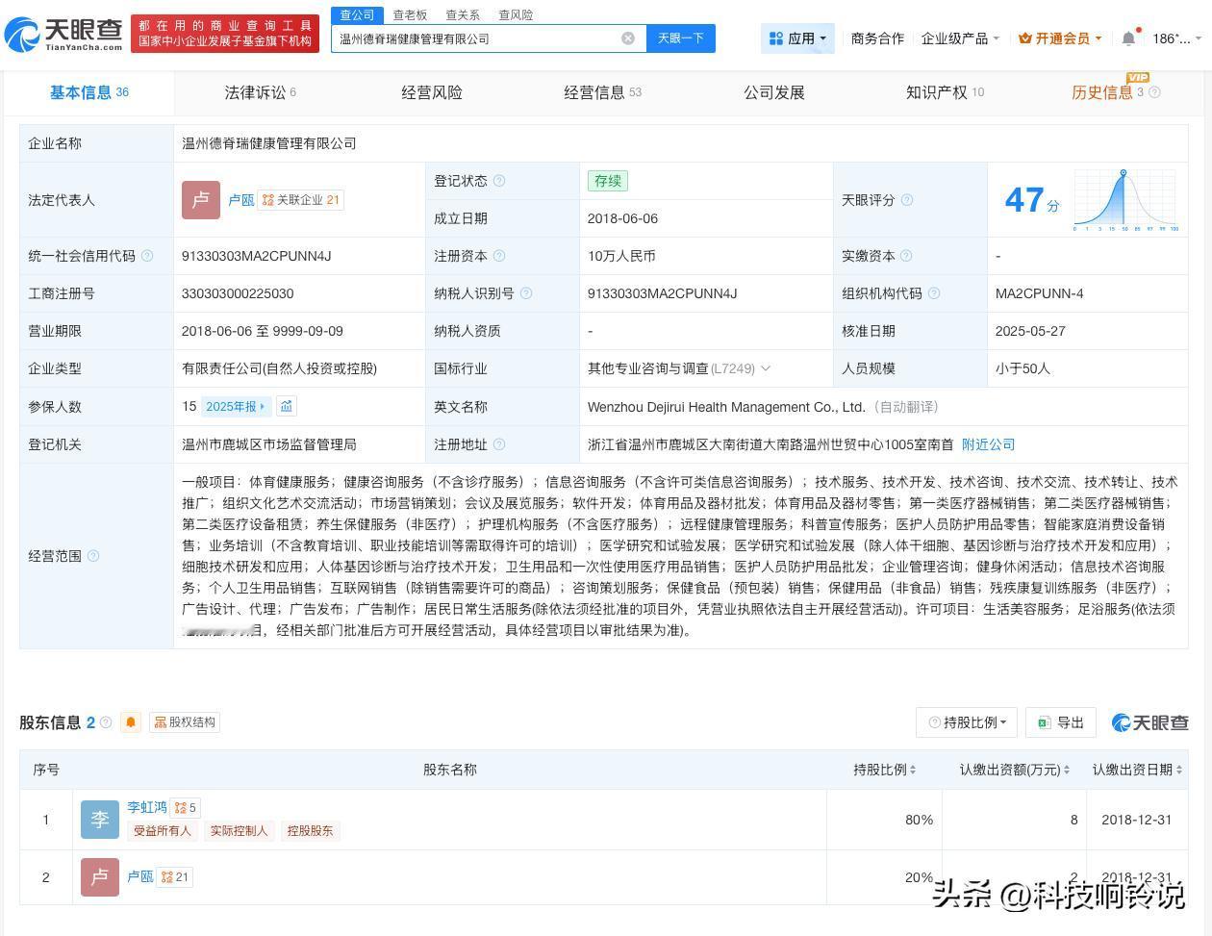Viewport: 1212px width, 936px height.
Task: Click help icon next to 注册地址
Action: coord(498,444)
